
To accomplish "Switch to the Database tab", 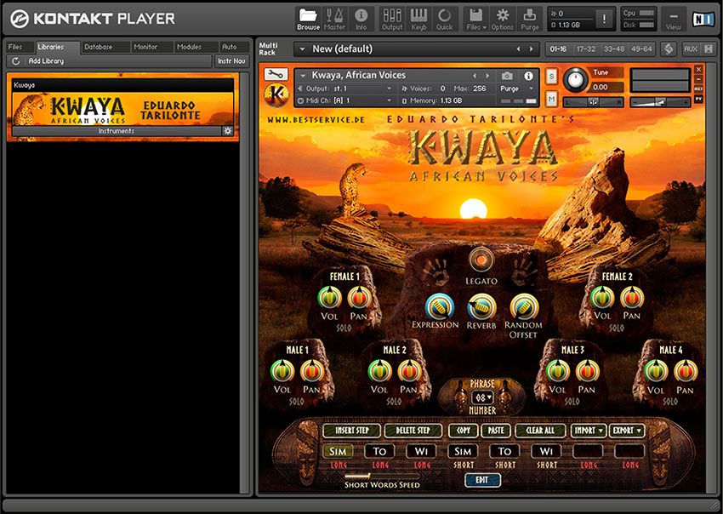I will 99,47.
